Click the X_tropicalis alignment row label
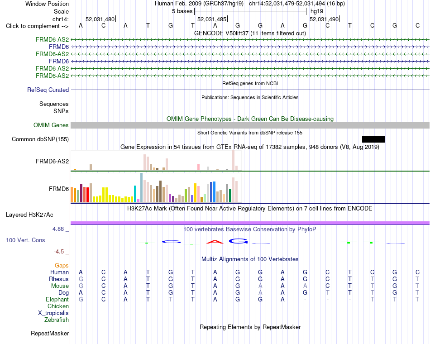The width and height of the screenshot is (430, 344). pos(53,313)
